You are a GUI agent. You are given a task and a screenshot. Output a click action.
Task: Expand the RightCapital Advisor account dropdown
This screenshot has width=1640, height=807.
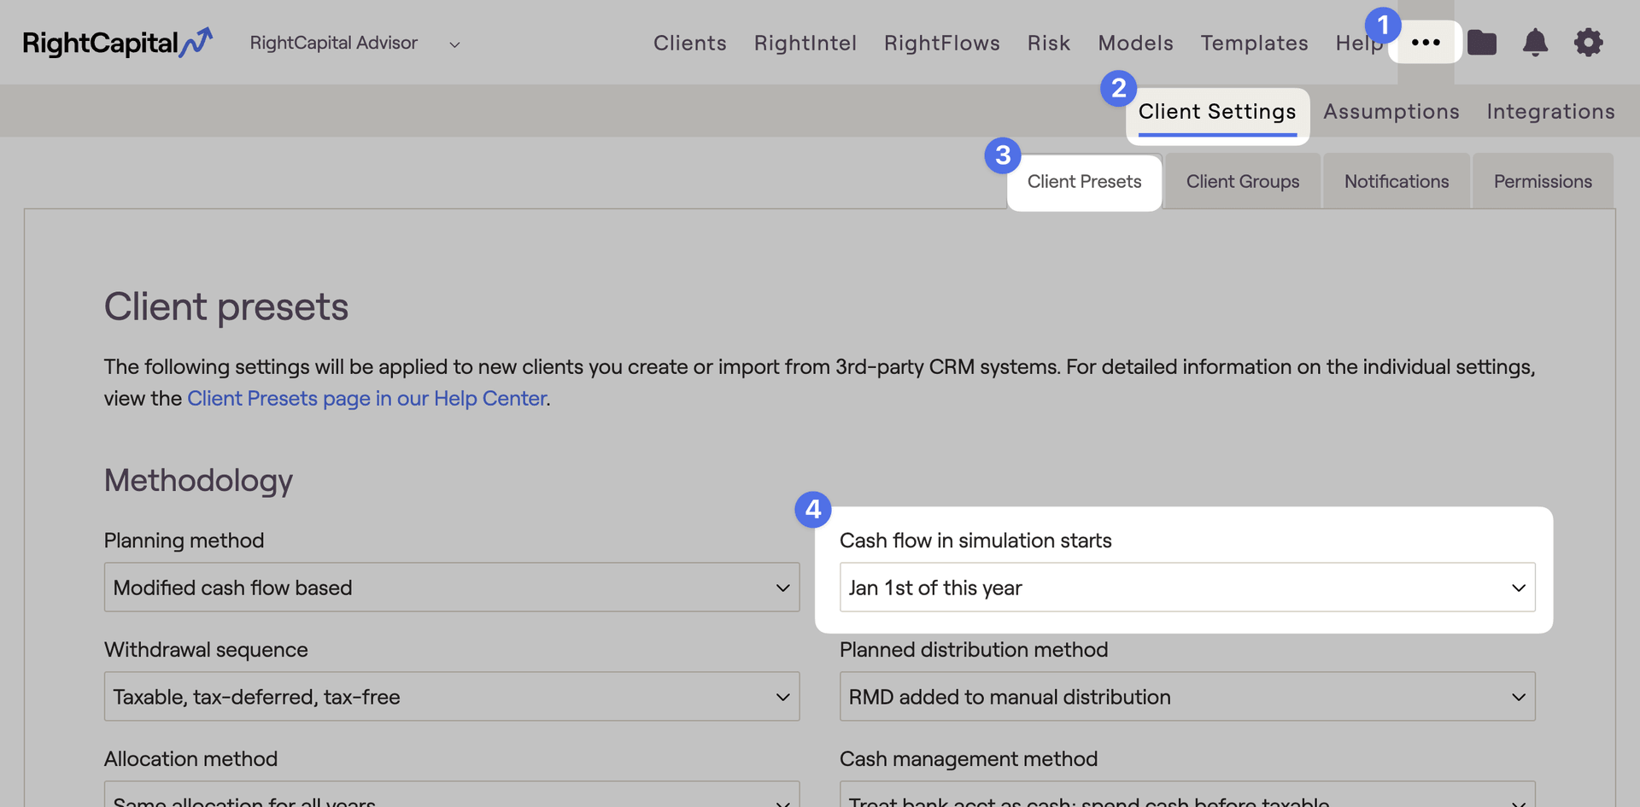[x=354, y=44]
